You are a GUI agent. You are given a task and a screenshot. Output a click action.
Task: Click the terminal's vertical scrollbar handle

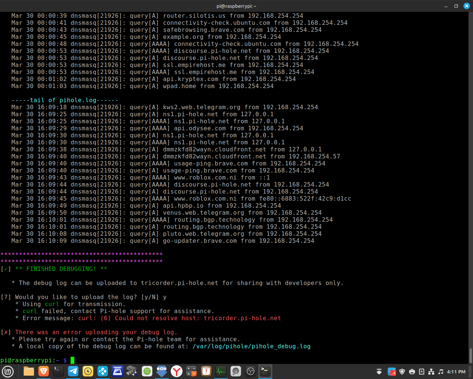[x=470, y=356]
